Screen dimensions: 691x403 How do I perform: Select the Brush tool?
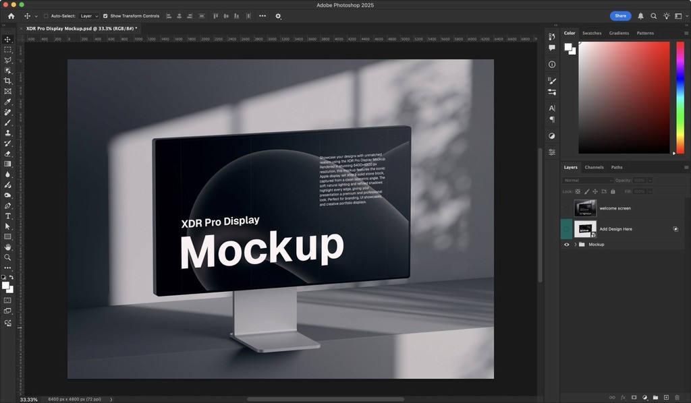tap(7, 123)
